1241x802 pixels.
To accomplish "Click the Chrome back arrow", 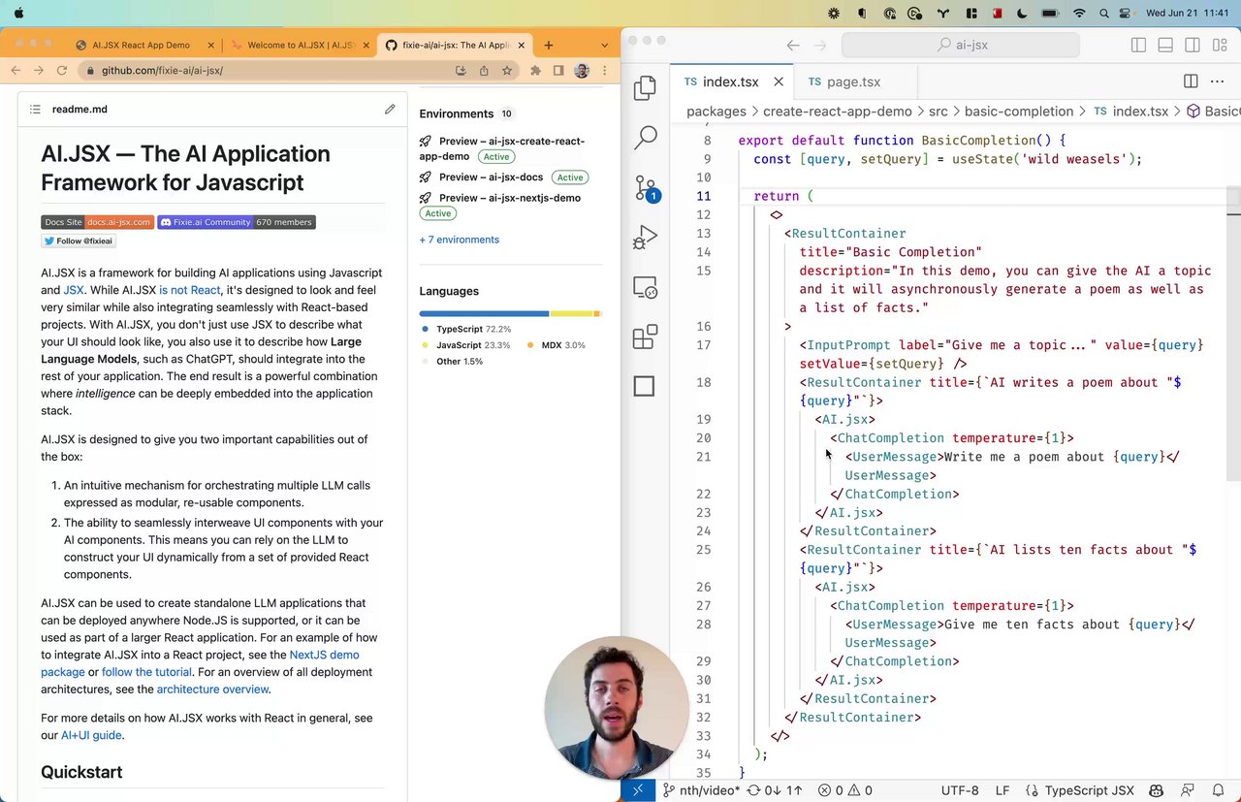I will point(16,71).
